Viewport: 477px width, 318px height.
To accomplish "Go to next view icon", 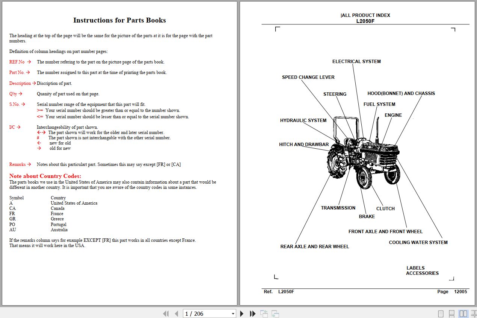I will (x=275, y=313).
